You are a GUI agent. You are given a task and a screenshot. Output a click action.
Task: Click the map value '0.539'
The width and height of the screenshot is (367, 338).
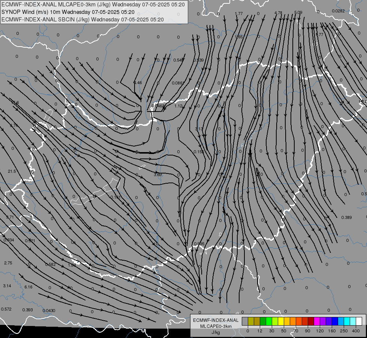[198, 60]
